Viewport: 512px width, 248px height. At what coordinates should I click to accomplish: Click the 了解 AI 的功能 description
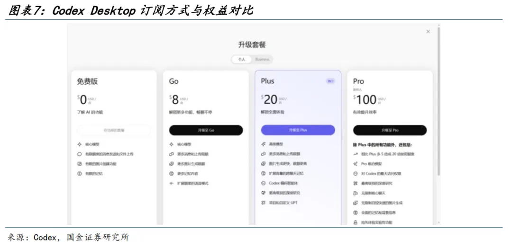(90, 112)
